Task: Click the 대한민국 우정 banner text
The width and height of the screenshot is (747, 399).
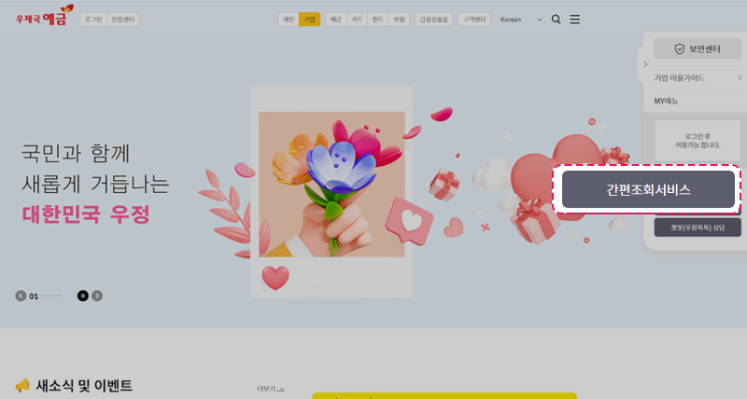Action: point(86,214)
